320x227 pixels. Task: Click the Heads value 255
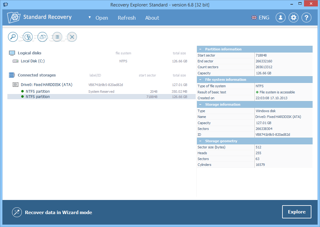click(258, 153)
